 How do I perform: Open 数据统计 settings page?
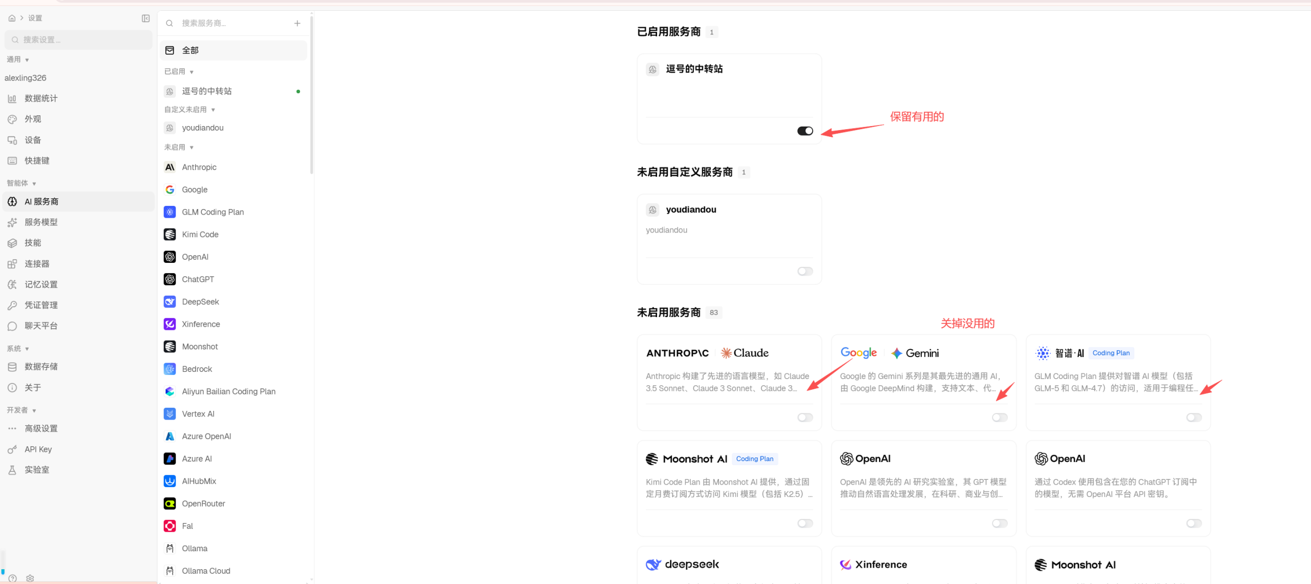[78, 98]
